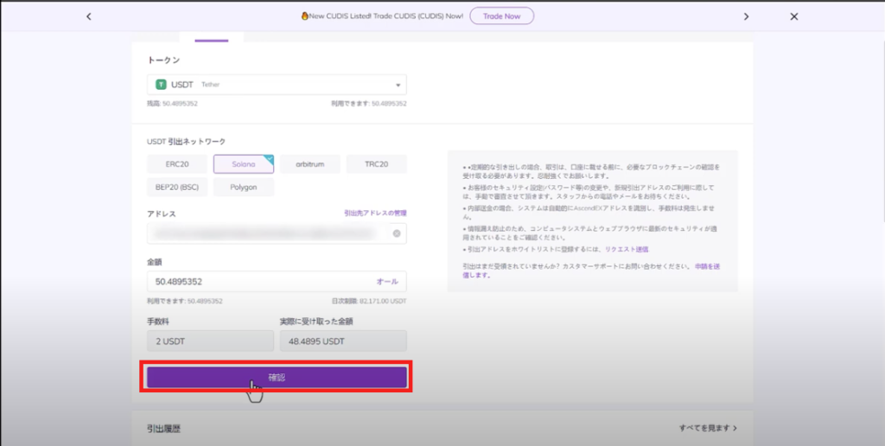Viewport: 885px width, 446px height.
Task: Click the オール (all) amount link
Action: pos(387,281)
